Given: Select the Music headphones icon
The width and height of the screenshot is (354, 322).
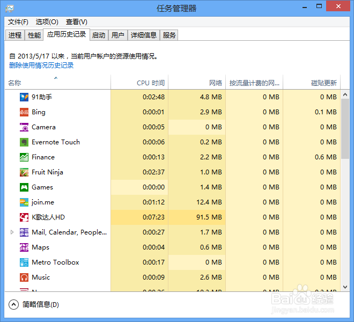Looking at the screenshot, I should coord(24,277).
